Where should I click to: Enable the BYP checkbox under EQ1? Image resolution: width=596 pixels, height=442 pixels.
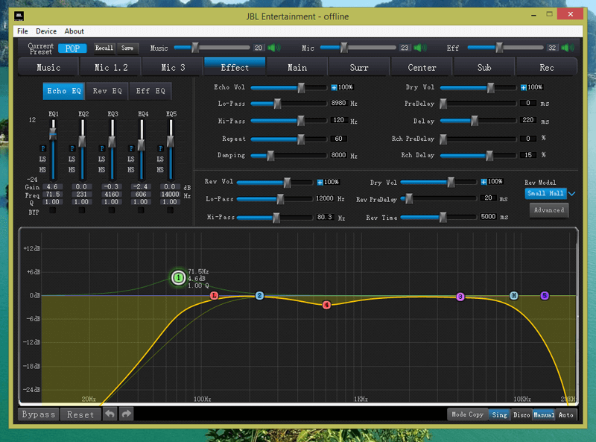(x=53, y=210)
